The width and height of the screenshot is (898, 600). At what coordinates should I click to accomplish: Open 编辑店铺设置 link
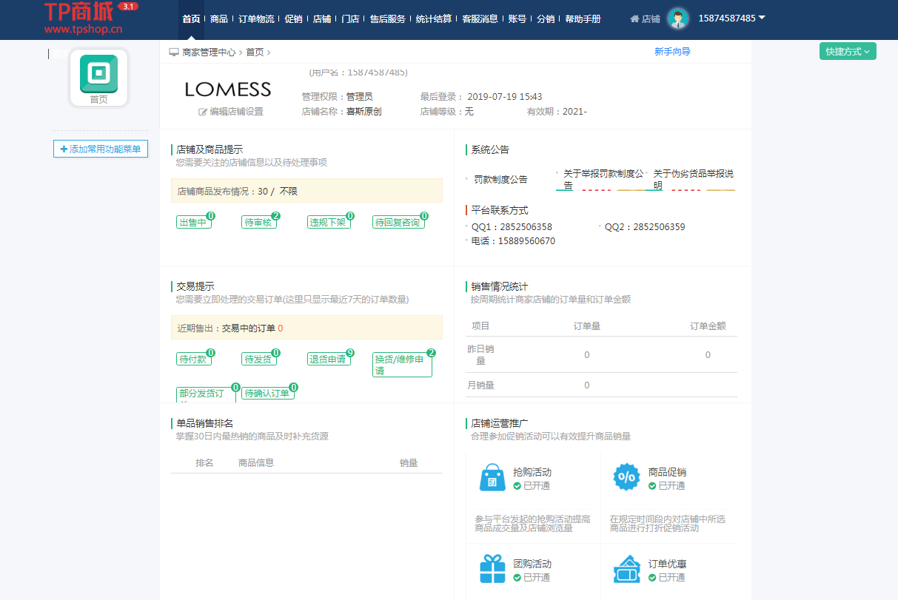[231, 112]
